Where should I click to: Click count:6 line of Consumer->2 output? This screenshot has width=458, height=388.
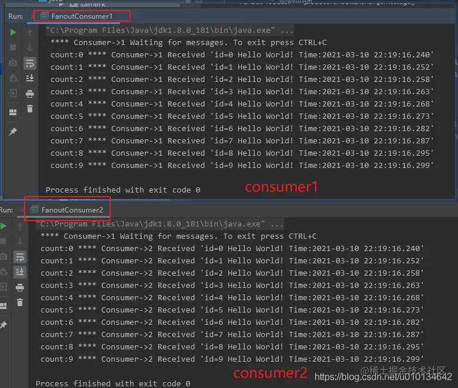[x=232, y=322]
